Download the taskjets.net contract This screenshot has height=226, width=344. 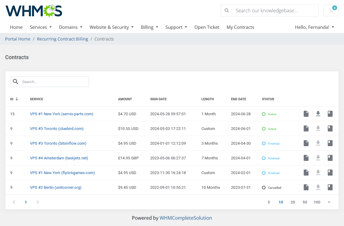click(x=318, y=158)
